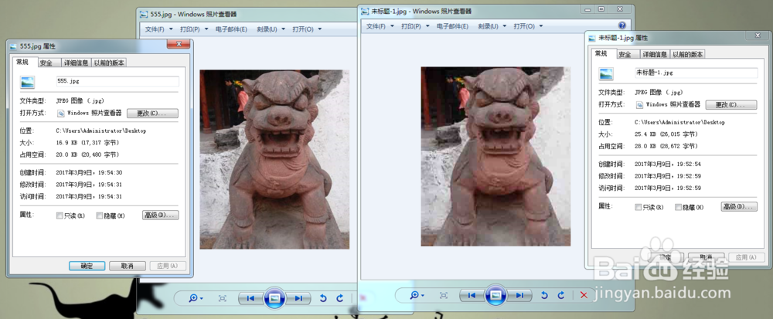Click title bar icon of 未标题-1.jpg viewer
Screen dimensions: 773x319
point(365,11)
